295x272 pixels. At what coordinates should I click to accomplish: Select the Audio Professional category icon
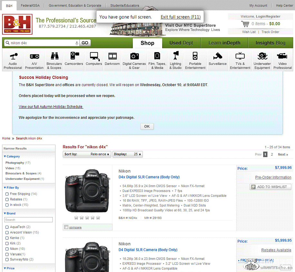pos(13,60)
